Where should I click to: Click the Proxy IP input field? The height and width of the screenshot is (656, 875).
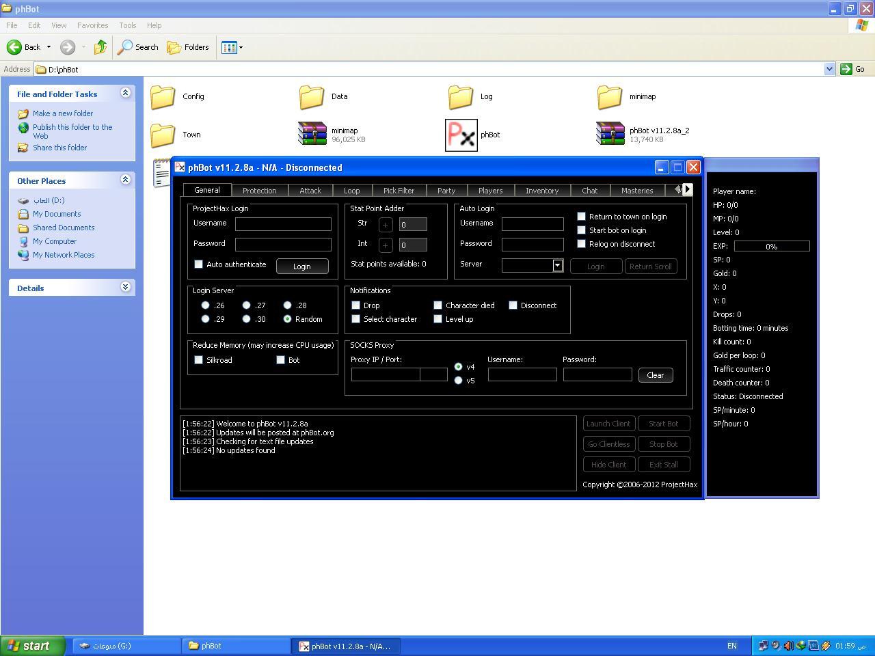386,374
